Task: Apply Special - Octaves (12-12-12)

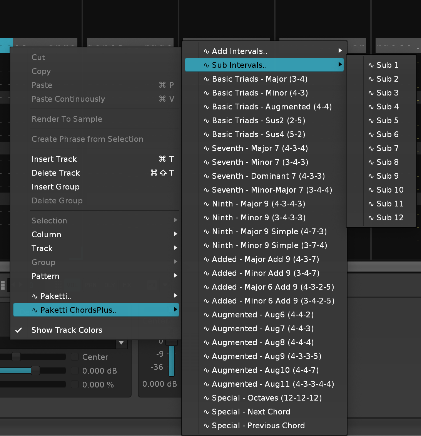Action: click(x=267, y=398)
